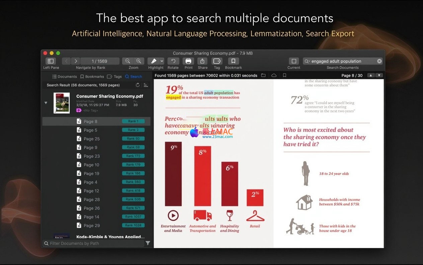Click the Zoom out magnifier icon
The width and height of the screenshot is (423, 265).
(x=128, y=61)
